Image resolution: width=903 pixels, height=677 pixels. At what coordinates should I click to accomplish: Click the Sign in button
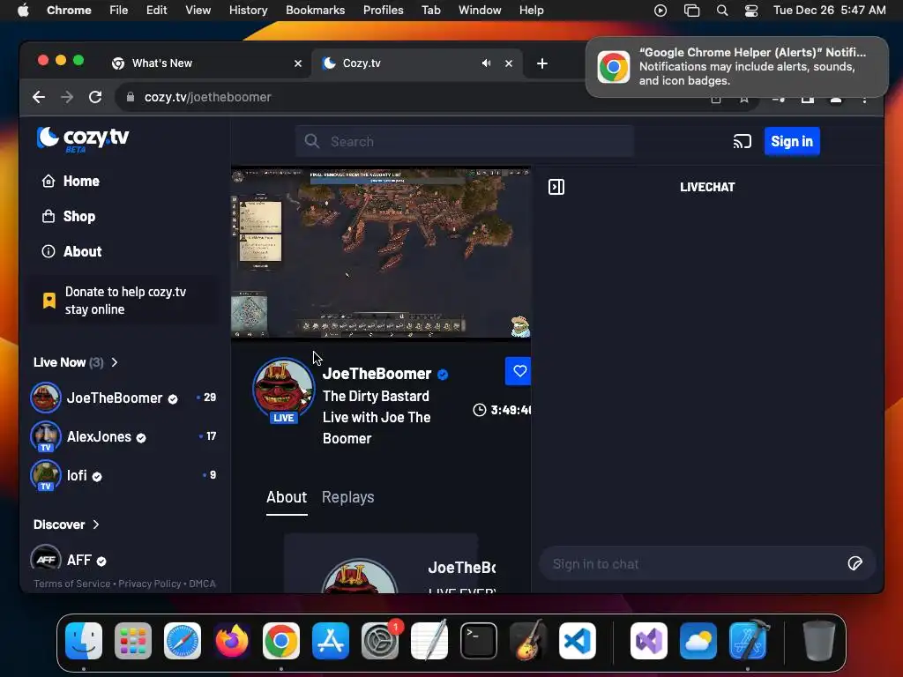[792, 142]
